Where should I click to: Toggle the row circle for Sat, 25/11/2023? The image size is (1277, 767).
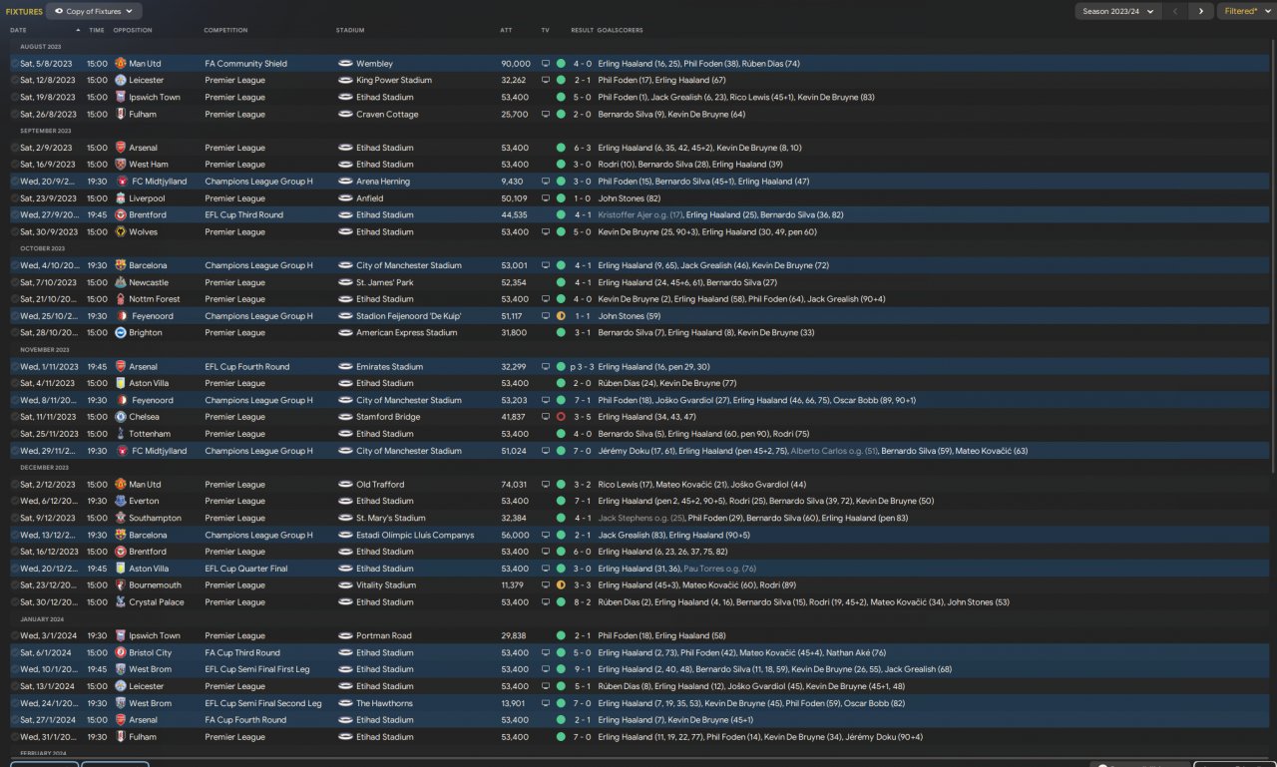pyautogui.click(x=15, y=434)
